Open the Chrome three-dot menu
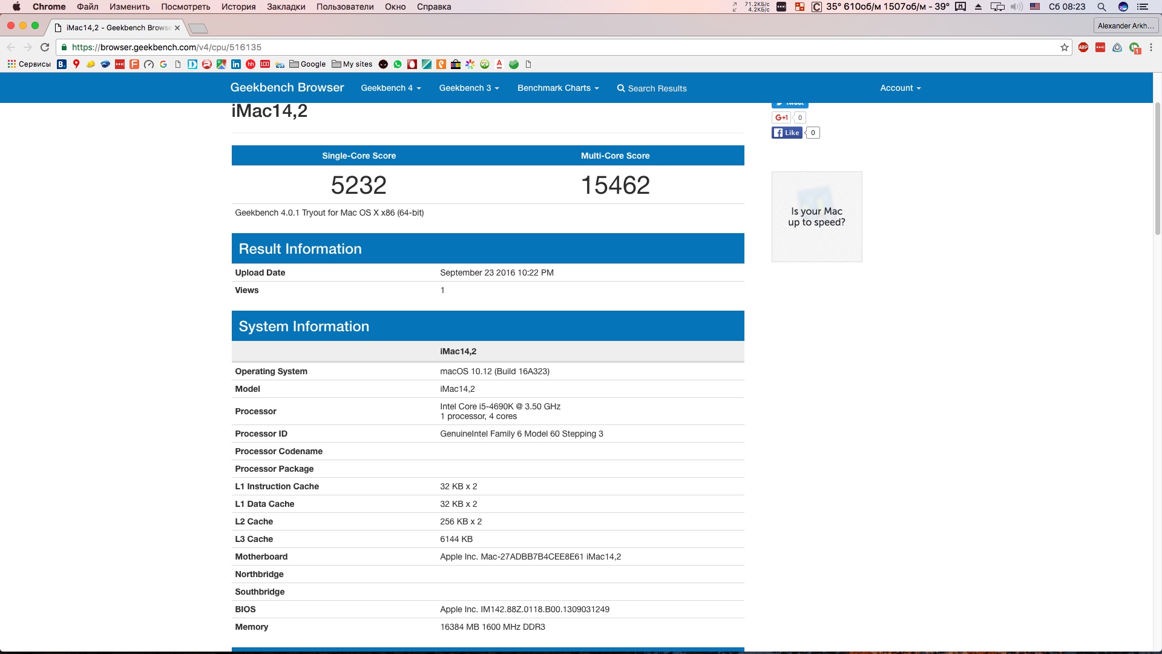The image size is (1162, 654). [x=1151, y=47]
